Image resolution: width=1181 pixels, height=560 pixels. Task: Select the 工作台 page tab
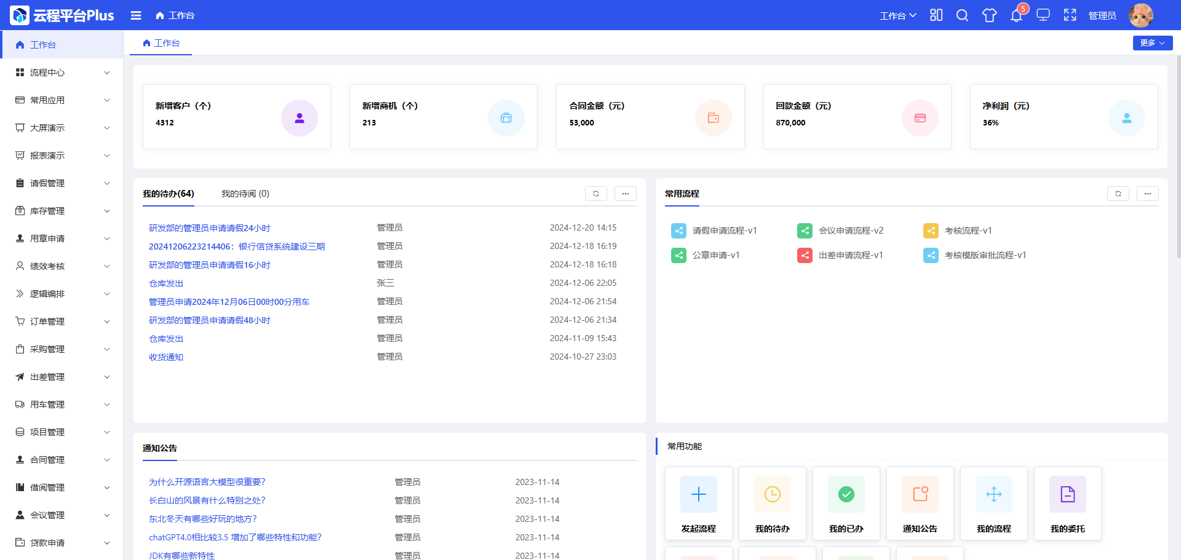click(161, 43)
